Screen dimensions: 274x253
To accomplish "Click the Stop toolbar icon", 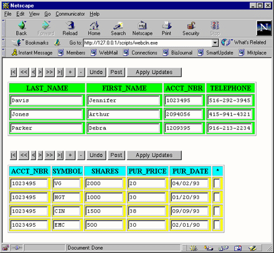I will pyautogui.click(x=215, y=28).
